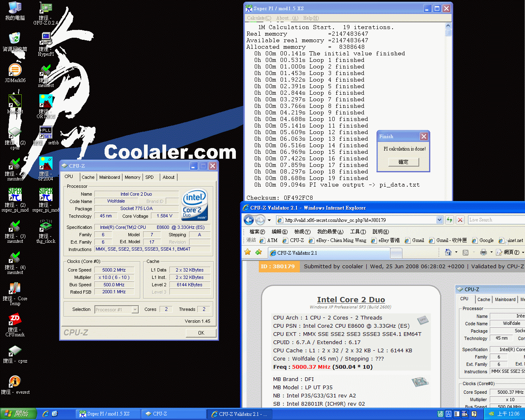Open the ATM favorites link
This screenshot has width=525, height=420.
pos(268,240)
